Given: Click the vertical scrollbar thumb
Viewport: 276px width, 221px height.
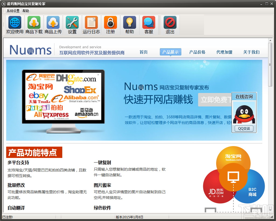Looking at the screenshot, I should tap(270, 65).
